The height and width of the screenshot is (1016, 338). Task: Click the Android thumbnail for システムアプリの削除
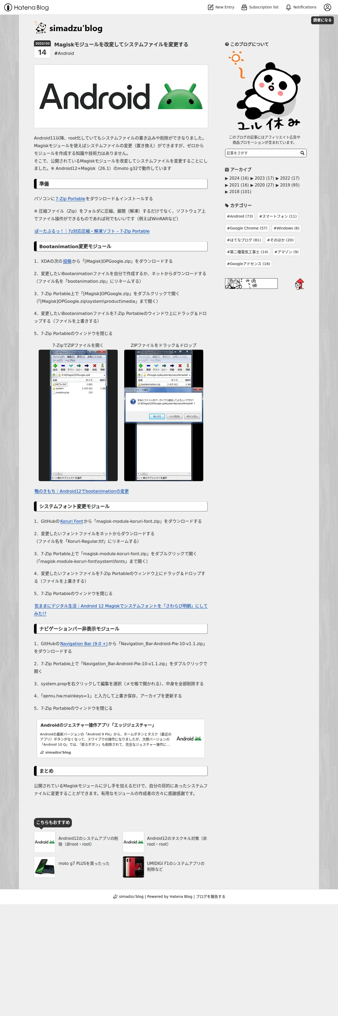coord(44,842)
